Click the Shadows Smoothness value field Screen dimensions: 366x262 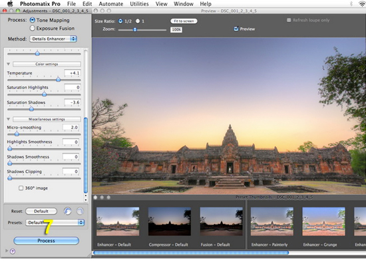(x=71, y=156)
